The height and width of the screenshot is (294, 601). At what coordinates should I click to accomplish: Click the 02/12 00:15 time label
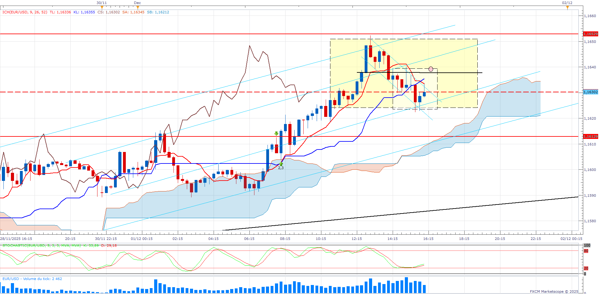pos(571,239)
